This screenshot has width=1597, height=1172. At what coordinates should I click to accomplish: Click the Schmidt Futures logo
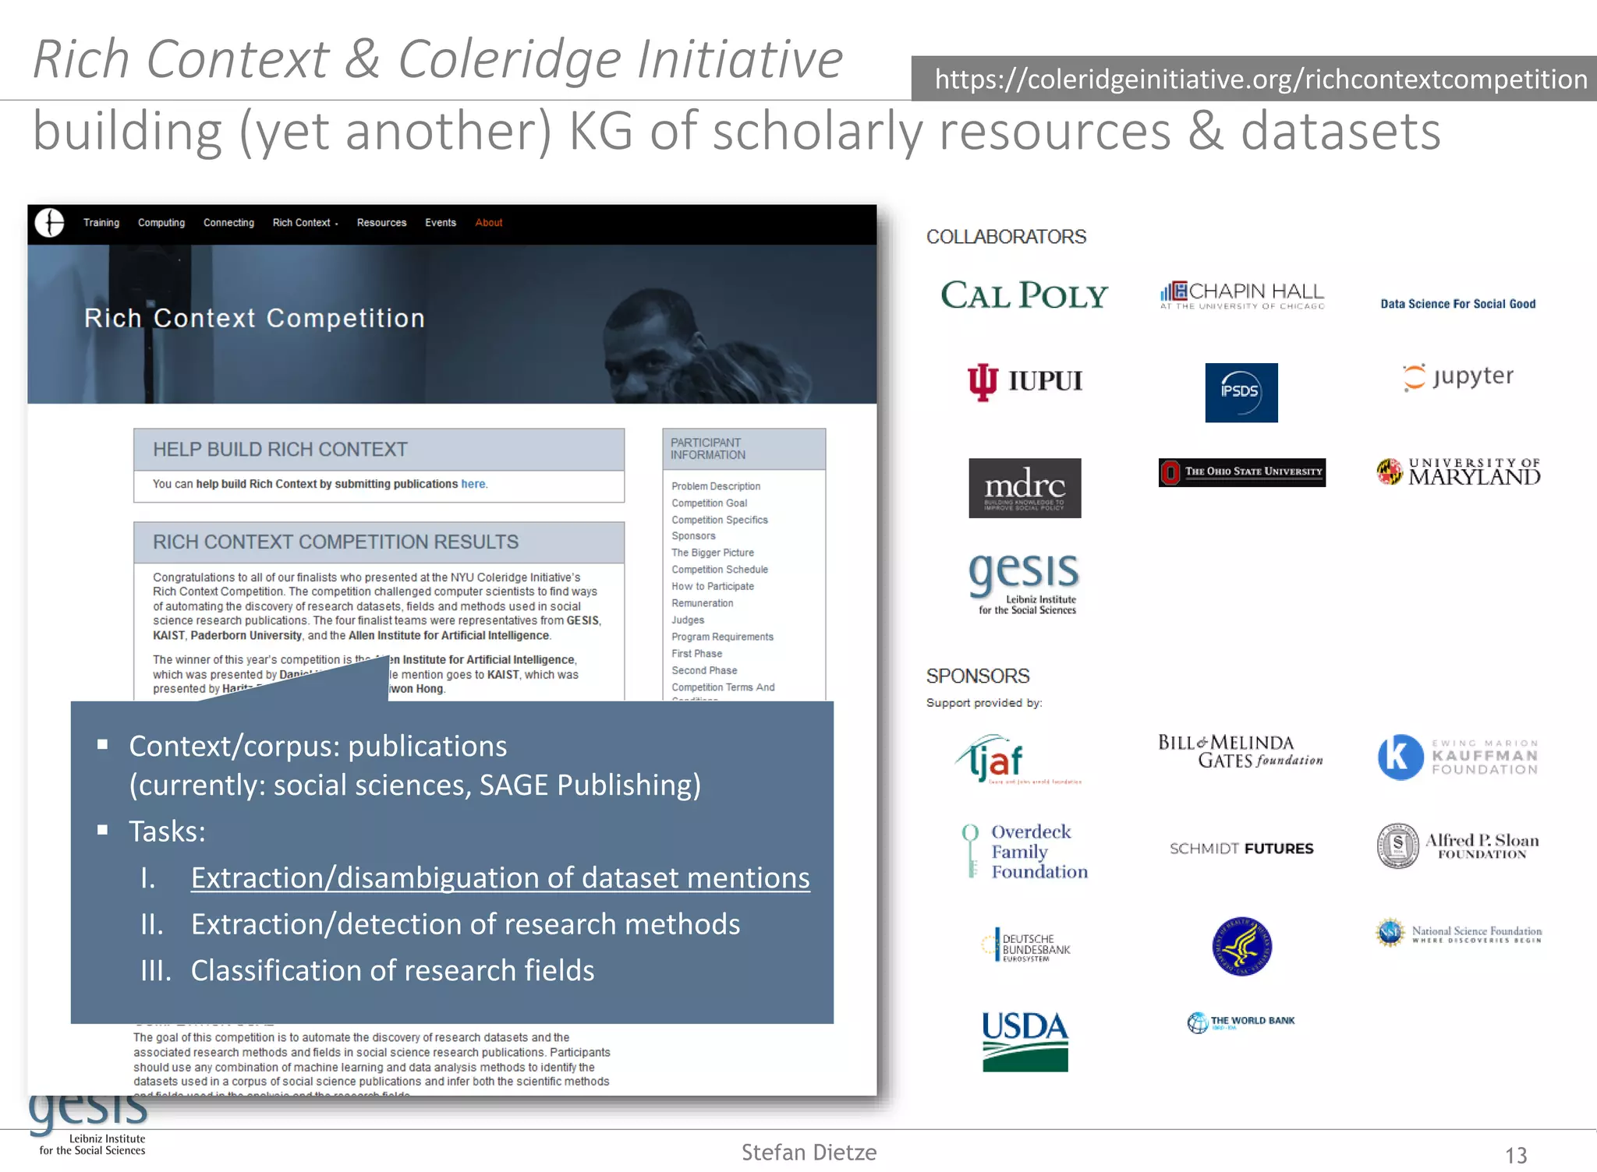1241,849
